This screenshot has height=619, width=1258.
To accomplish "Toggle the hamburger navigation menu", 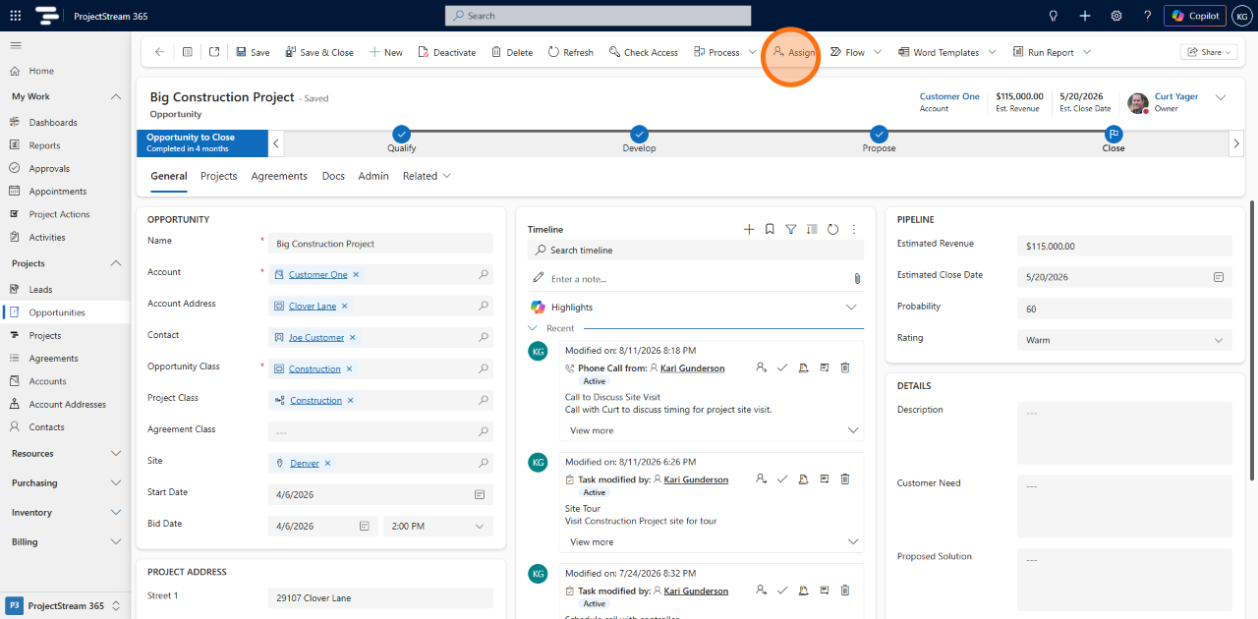I will [x=16, y=45].
